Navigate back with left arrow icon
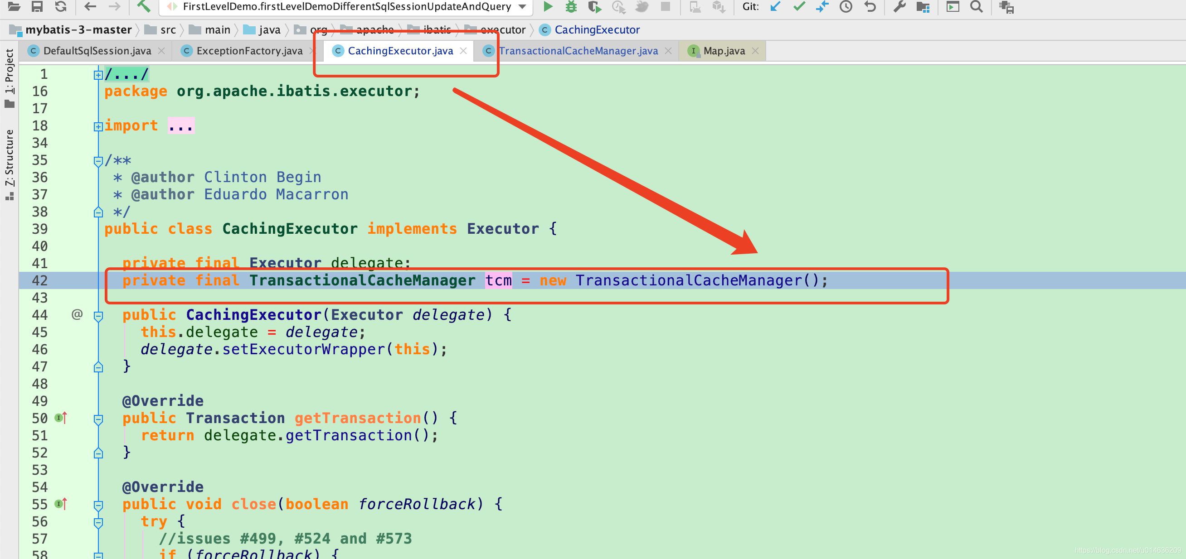 pyautogui.click(x=90, y=6)
